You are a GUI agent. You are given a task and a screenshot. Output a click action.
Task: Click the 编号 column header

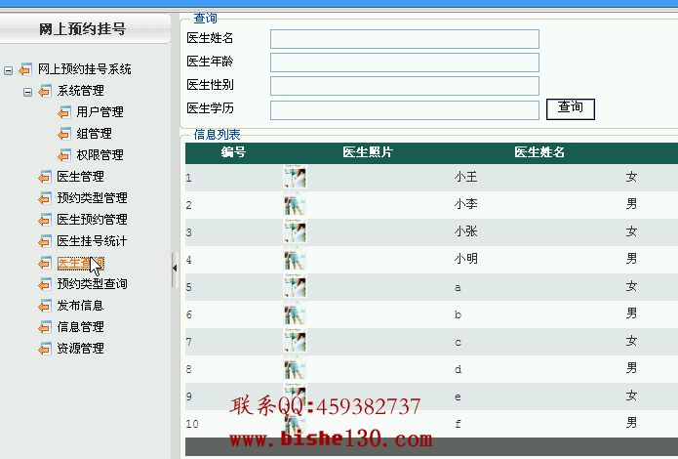[233, 152]
